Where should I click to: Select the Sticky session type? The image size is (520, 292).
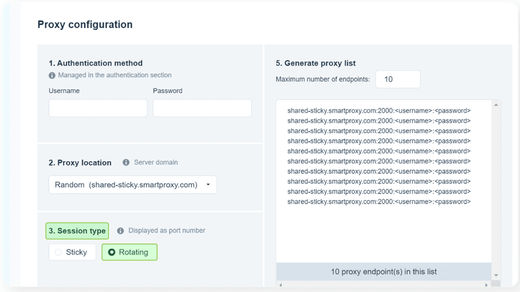[x=72, y=252]
